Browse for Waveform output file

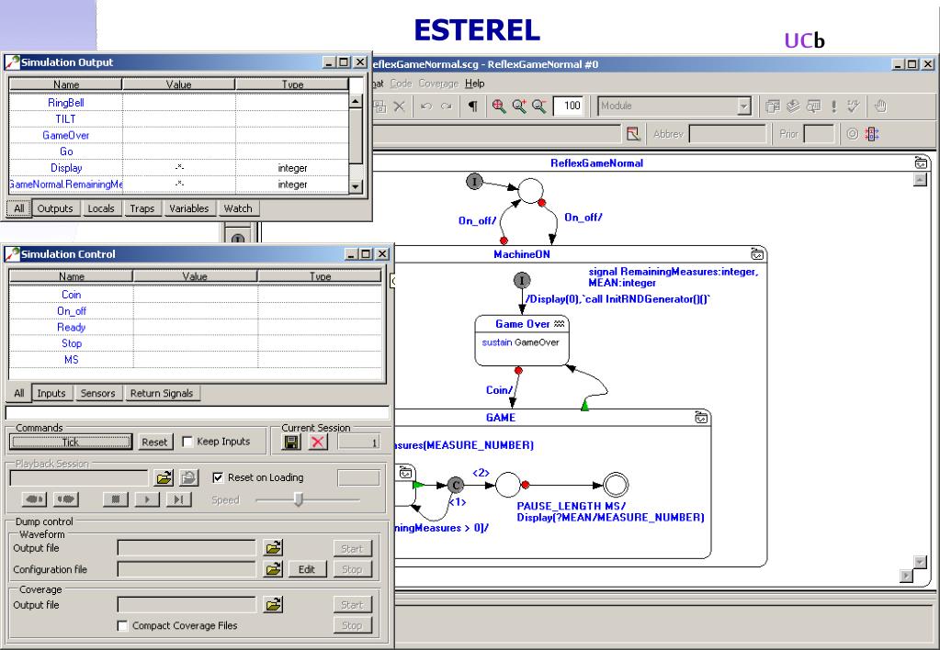274,547
